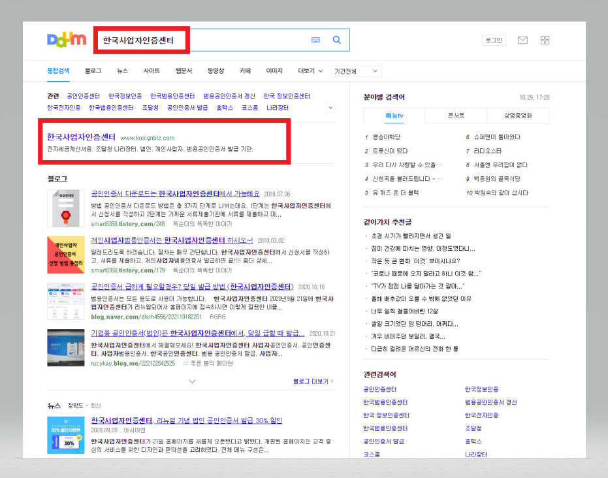Open the 동영상 tab
The height and width of the screenshot is (478, 608).
point(216,71)
